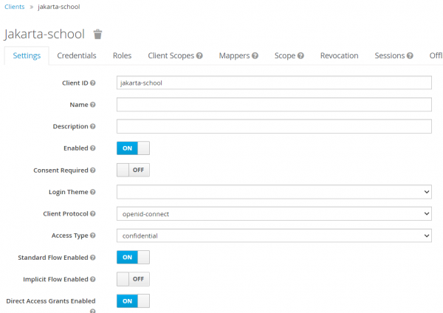Click help icon next to Client Protocol
The height and width of the screenshot is (313, 443).
tap(93, 214)
